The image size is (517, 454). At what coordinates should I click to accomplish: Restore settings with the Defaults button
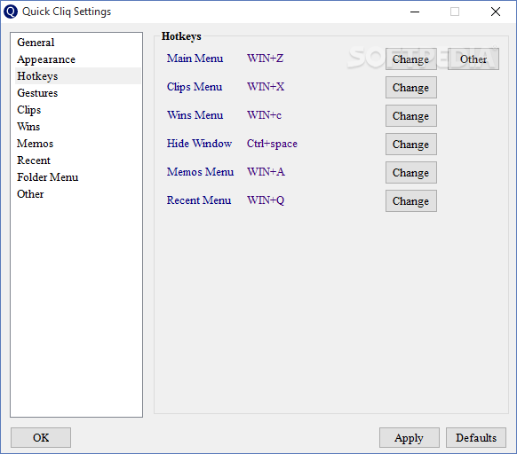tap(476, 437)
